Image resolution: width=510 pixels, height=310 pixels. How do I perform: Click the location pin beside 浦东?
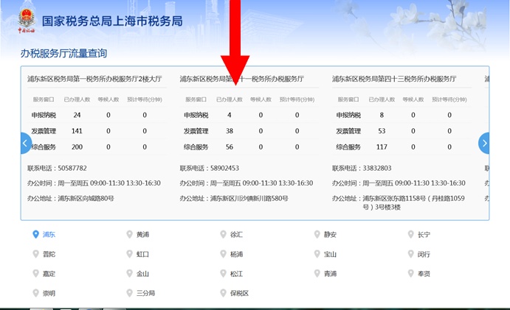pyautogui.click(x=35, y=234)
